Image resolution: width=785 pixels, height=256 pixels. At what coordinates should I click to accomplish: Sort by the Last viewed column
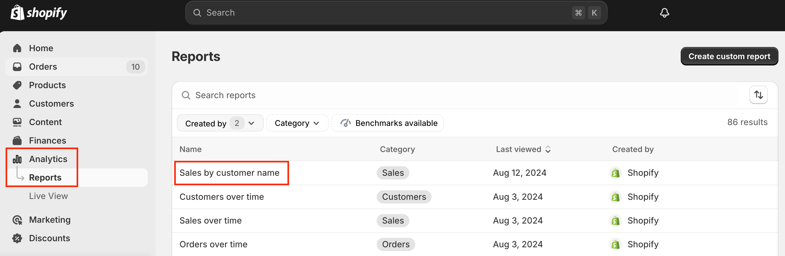point(523,149)
